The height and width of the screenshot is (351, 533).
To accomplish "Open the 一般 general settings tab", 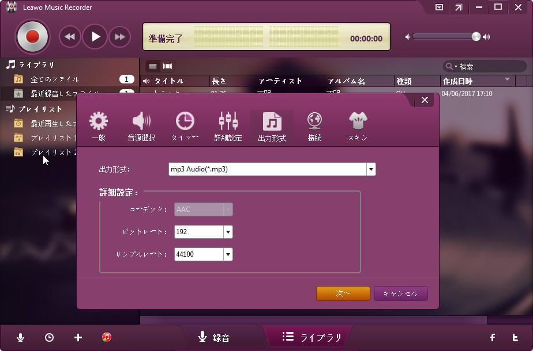I will pos(99,126).
